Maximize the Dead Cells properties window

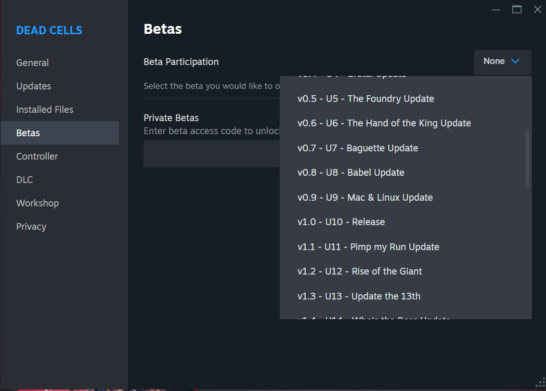tap(517, 9)
